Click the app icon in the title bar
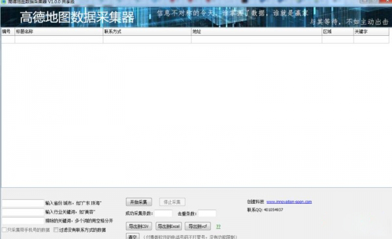Viewport: 392px width, 239px height. pyautogui.click(x=3, y=1)
